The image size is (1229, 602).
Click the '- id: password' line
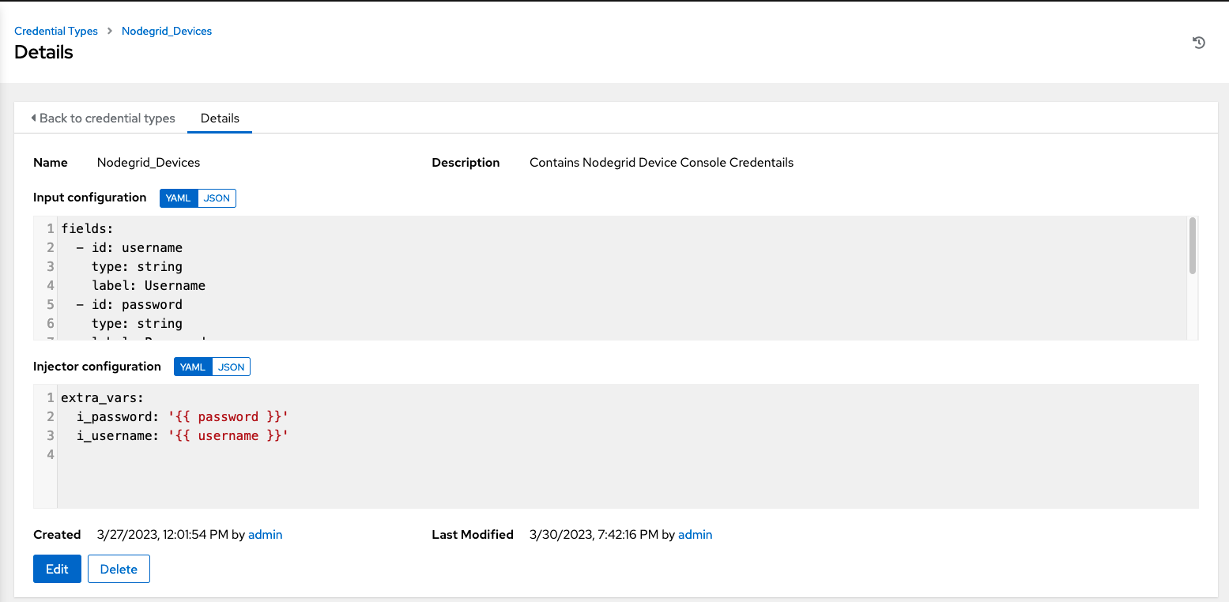tap(129, 304)
